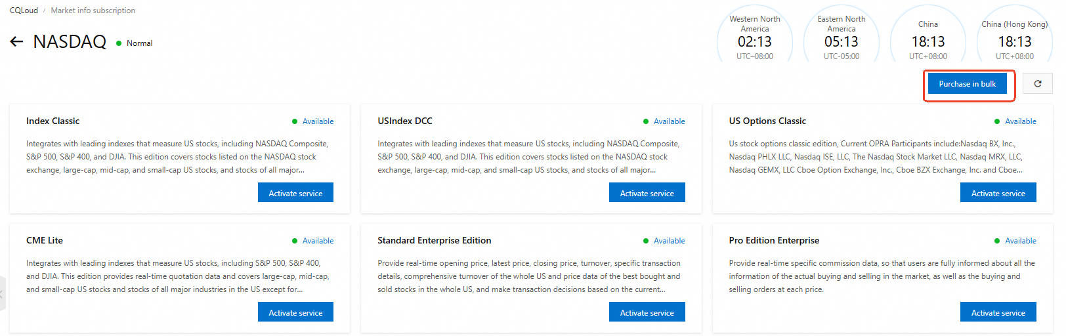1066x336 pixels.
Task: Click the refresh icon button
Action: click(1038, 83)
